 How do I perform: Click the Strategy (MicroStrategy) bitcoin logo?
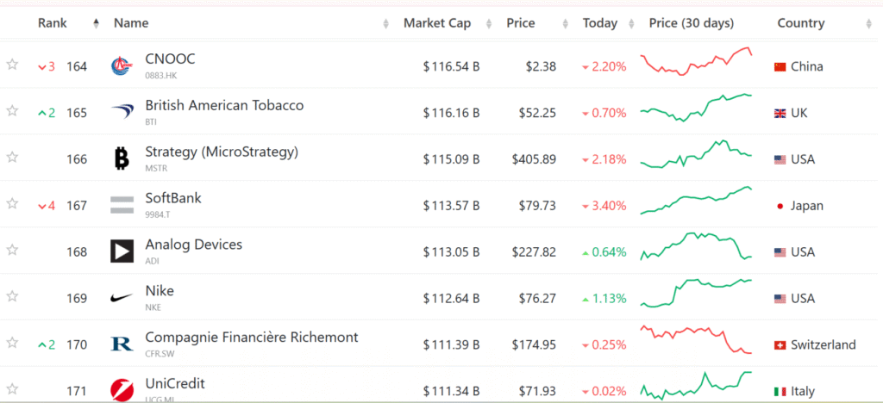coord(122,158)
